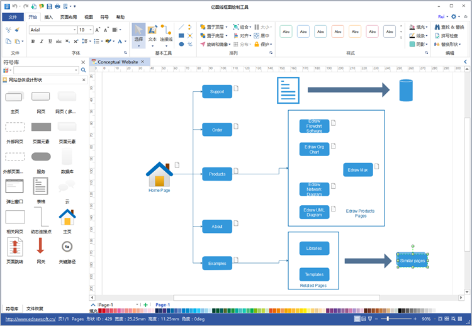Viewport: 472px width, 326px height.
Task: Choose the 连接线 connector tool
Action: pos(166,35)
